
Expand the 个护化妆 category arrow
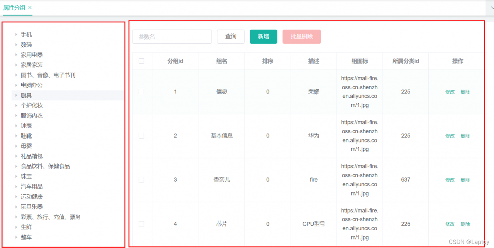click(x=16, y=105)
